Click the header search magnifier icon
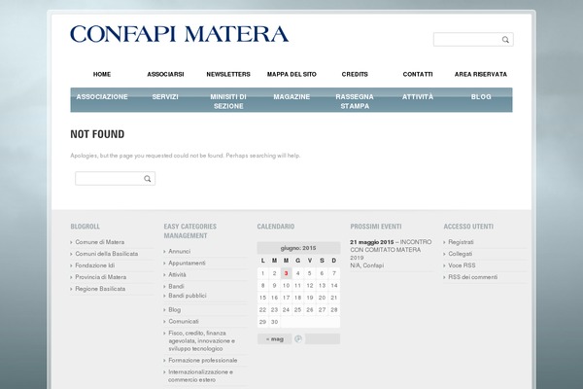The width and height of the screenshot is (583, 389). [x=505, y=40]
